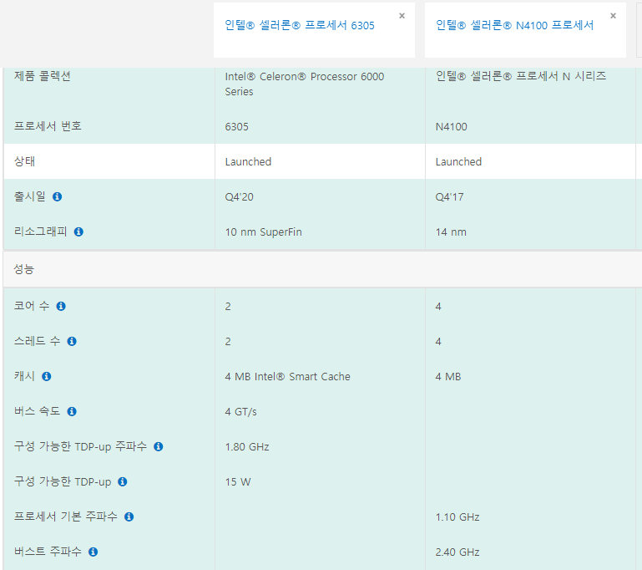
Task: Show info for 코어 수
Action: tap(61, 306)
